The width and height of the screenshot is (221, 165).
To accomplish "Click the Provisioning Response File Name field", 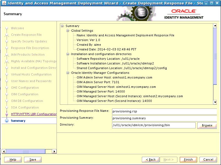I will click(x=164, y=111).
